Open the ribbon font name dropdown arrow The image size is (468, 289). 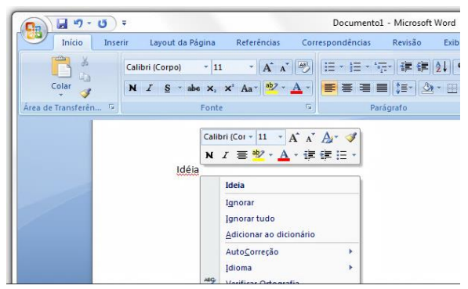point(206,67)
